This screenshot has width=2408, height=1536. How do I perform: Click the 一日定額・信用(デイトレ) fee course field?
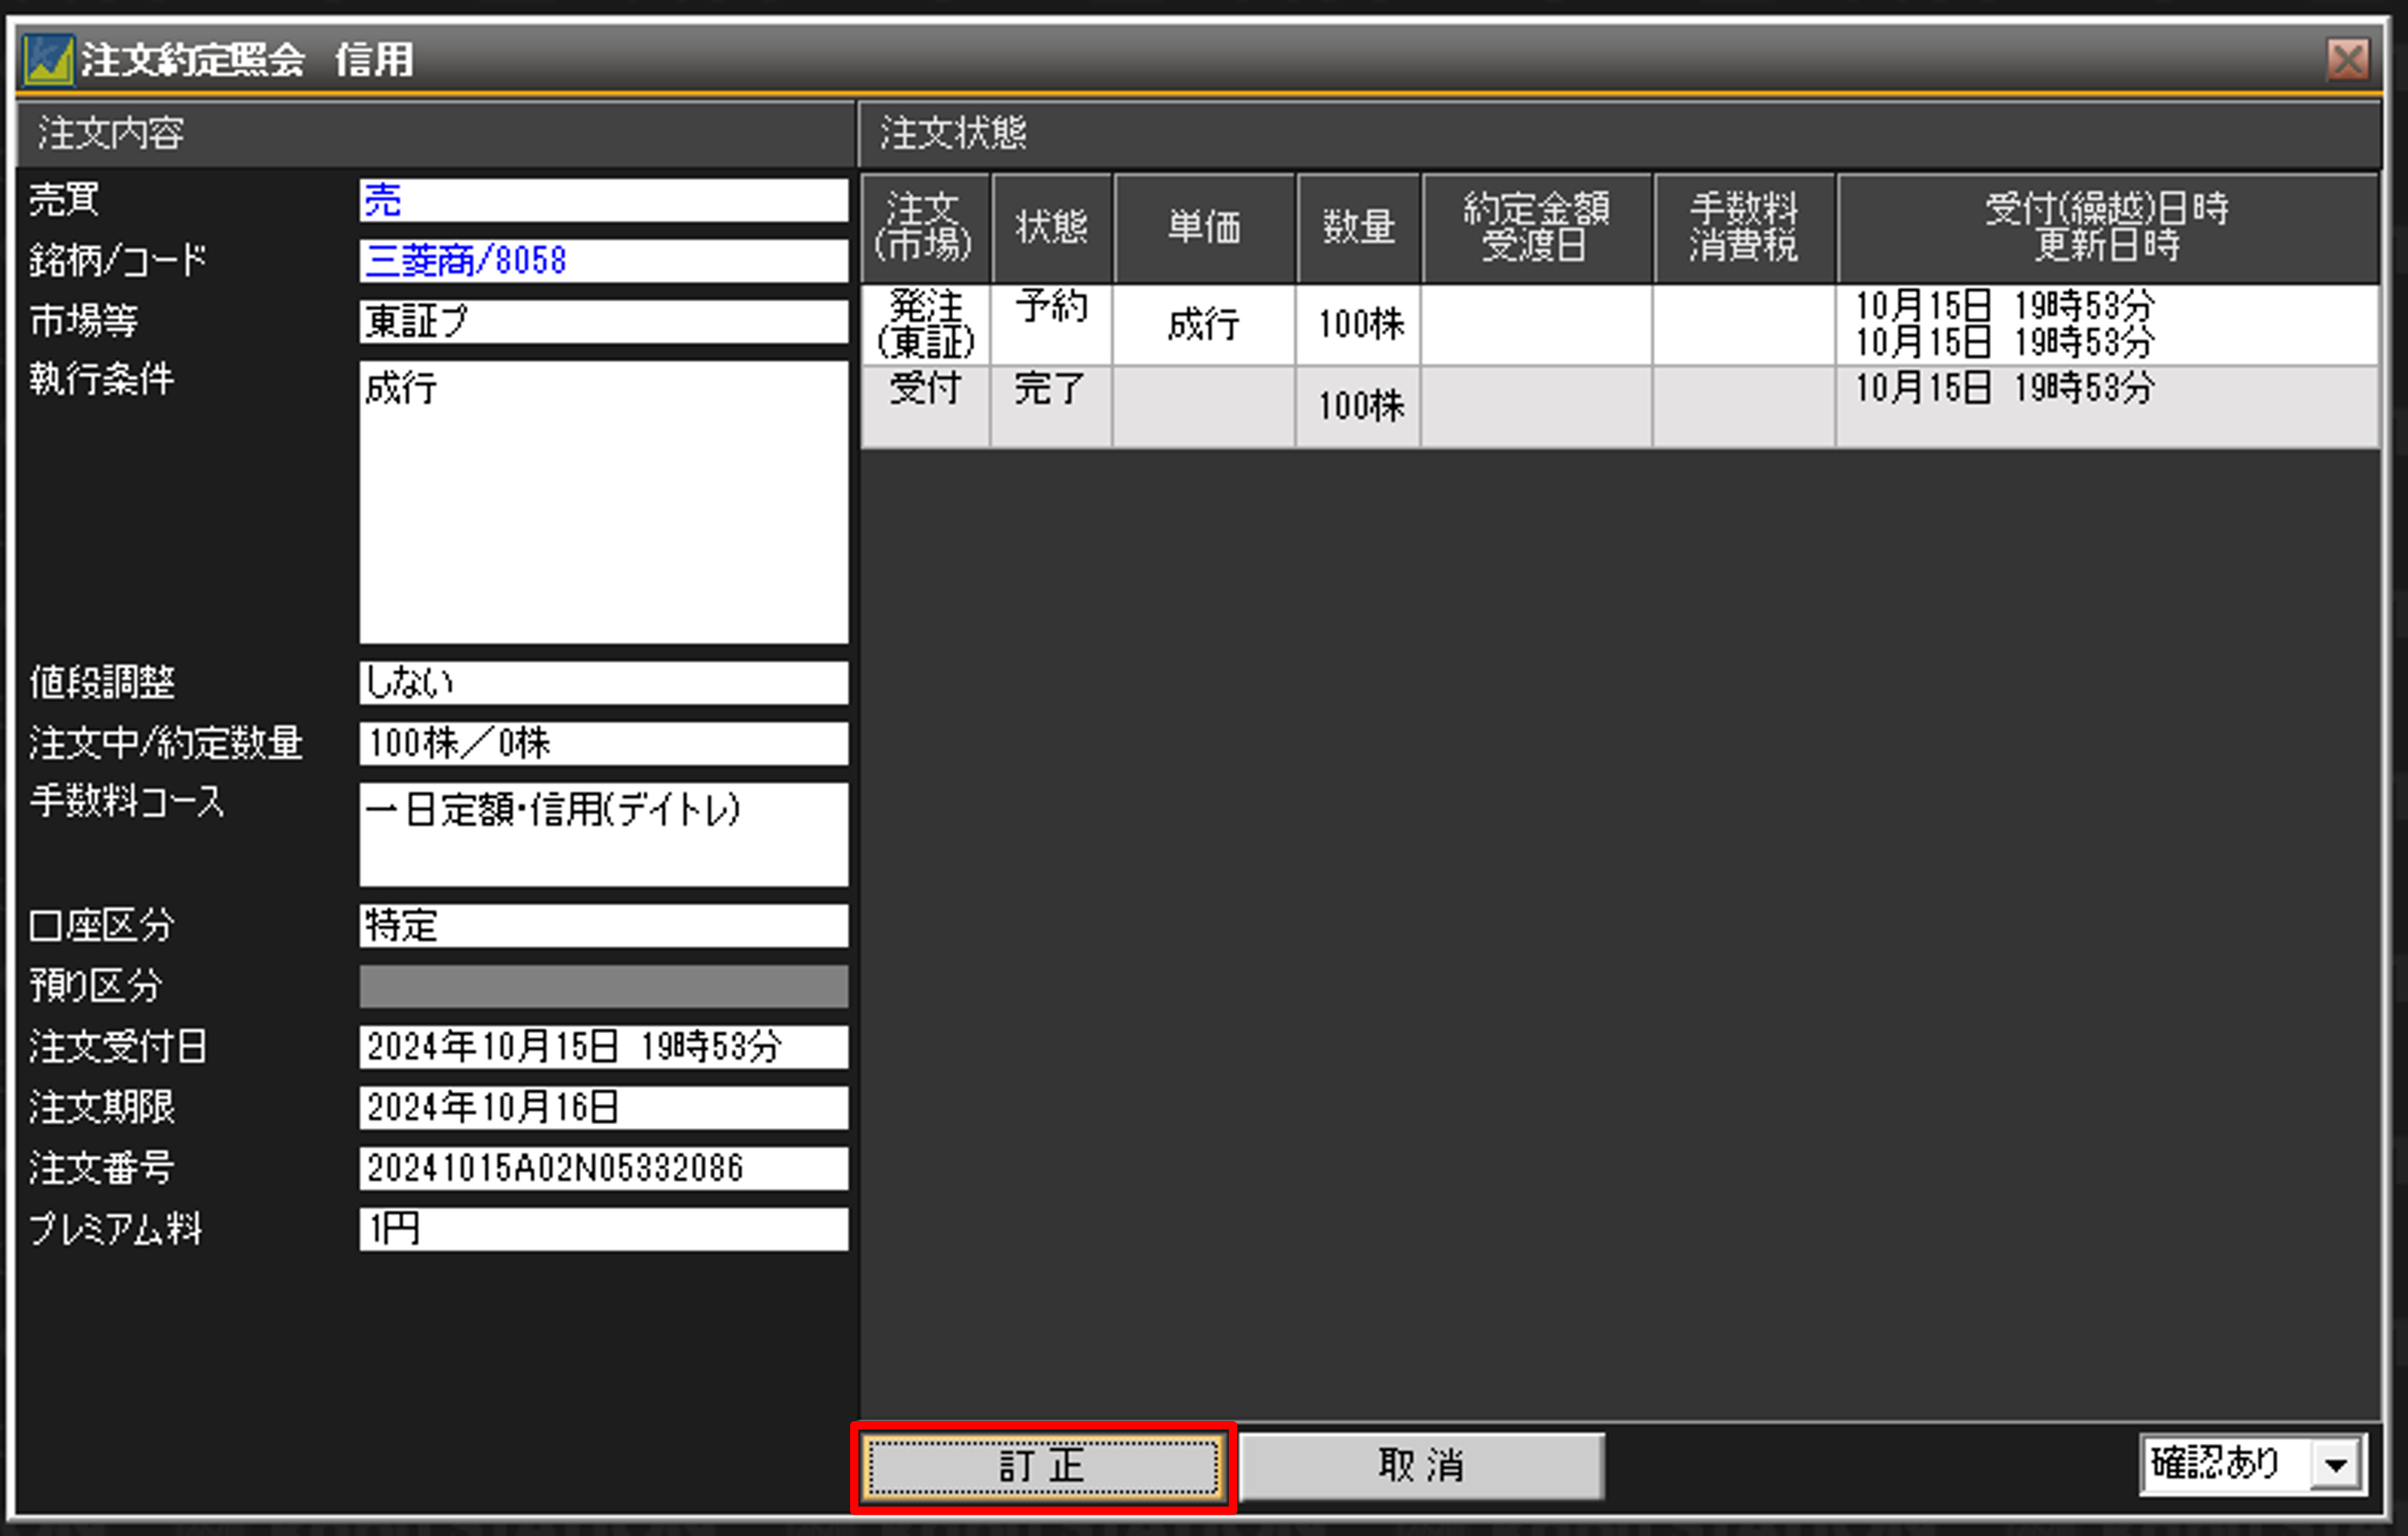pos(603,834)
